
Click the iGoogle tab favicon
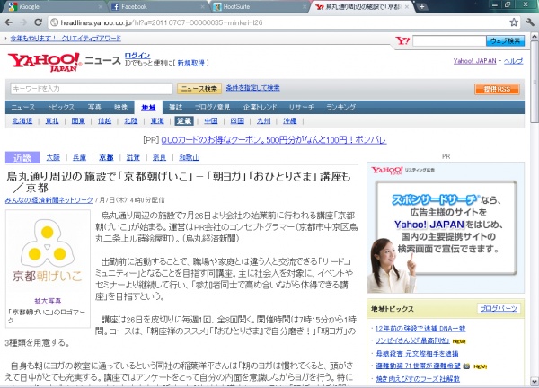click(13, 6)
